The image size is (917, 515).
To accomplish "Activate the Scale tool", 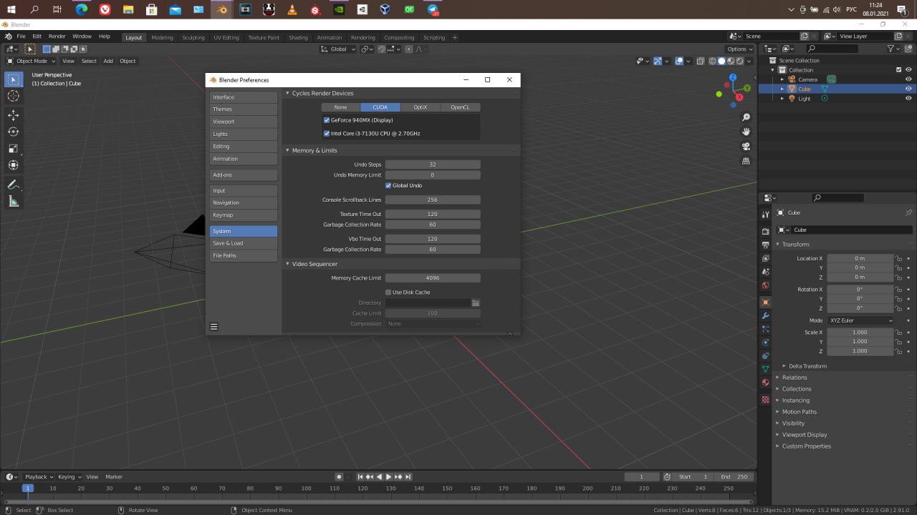I will [13, 149].
